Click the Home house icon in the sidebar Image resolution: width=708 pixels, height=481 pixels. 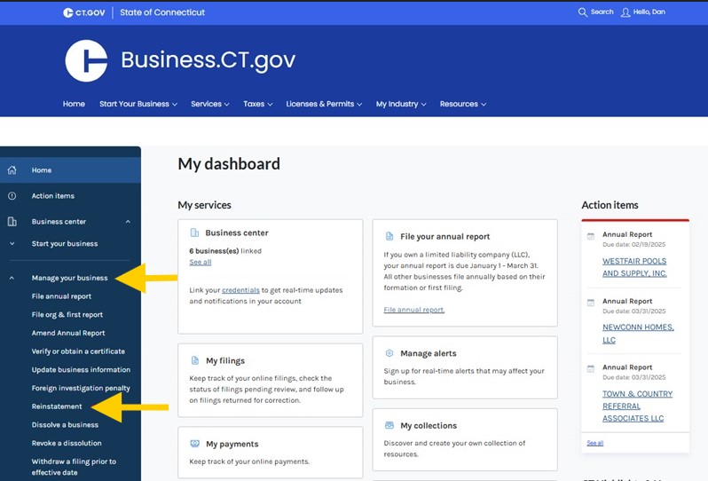tap(12, 170)
